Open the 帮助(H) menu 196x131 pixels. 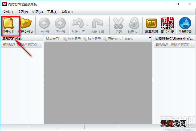67,12
